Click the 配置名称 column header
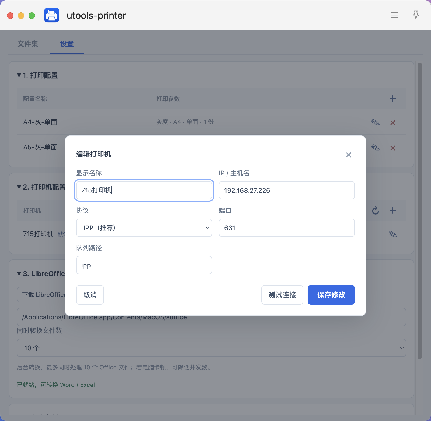The image size is (431, 421). tap(35, 99)
